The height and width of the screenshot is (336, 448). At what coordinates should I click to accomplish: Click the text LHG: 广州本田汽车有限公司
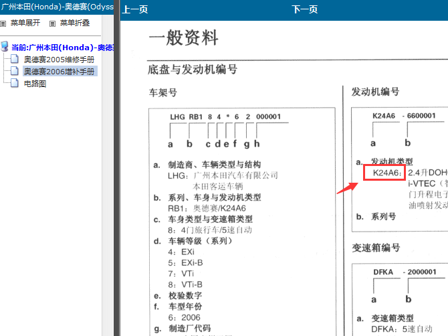tap(223, 175)
